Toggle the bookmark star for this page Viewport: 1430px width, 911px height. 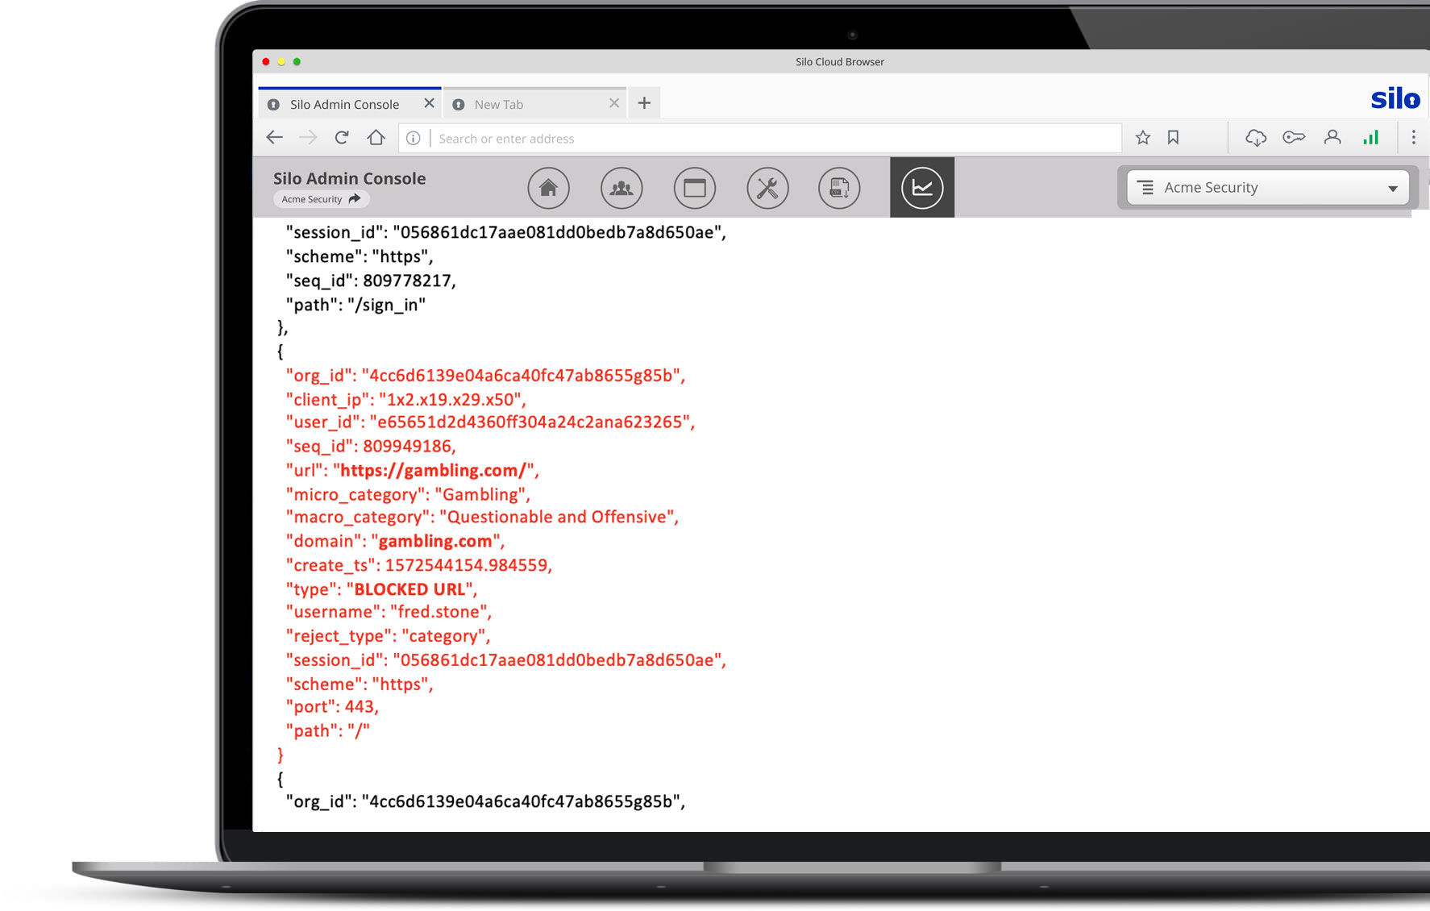pos(1142,138)
